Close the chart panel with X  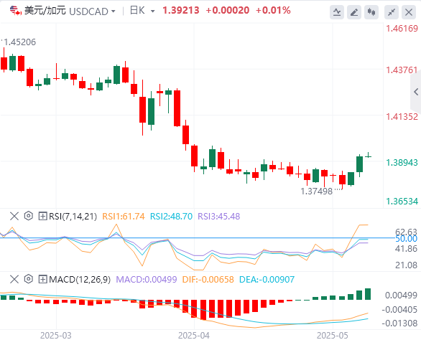(x=409, y=12)
